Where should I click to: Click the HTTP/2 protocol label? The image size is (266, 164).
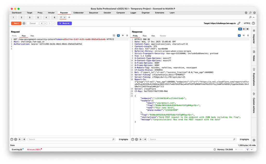pos(247,23)
